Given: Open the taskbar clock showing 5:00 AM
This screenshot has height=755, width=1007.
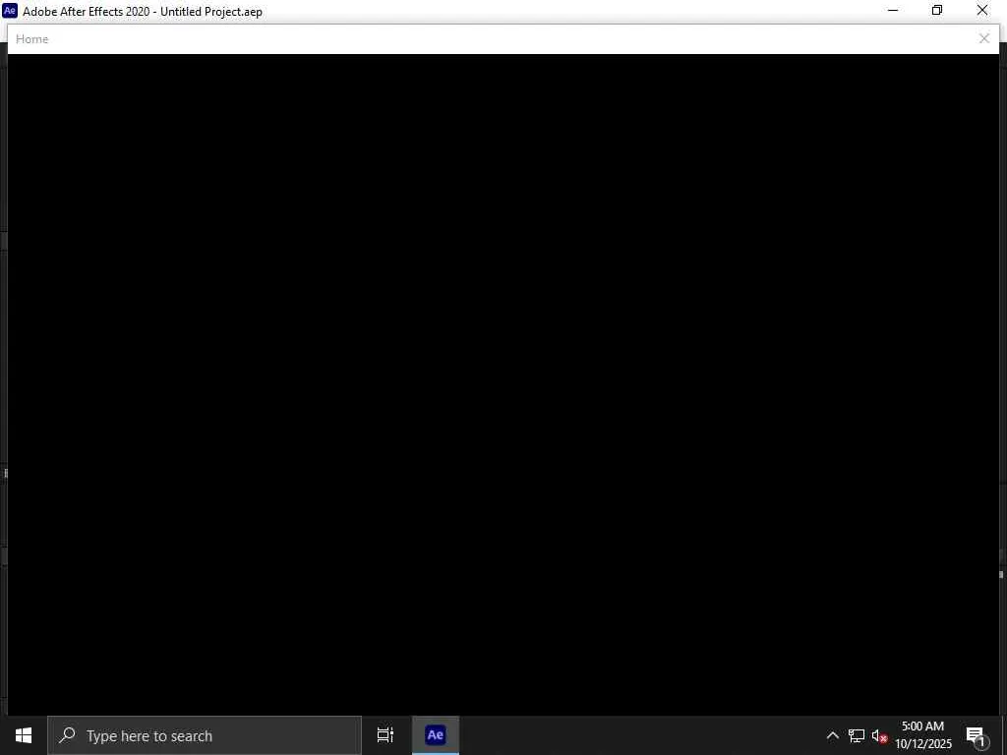Looking at the screenshot, I should pyautogui.click(x=922, y=735).
